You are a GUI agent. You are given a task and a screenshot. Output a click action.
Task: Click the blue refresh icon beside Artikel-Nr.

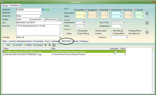(x=43, y=9)
